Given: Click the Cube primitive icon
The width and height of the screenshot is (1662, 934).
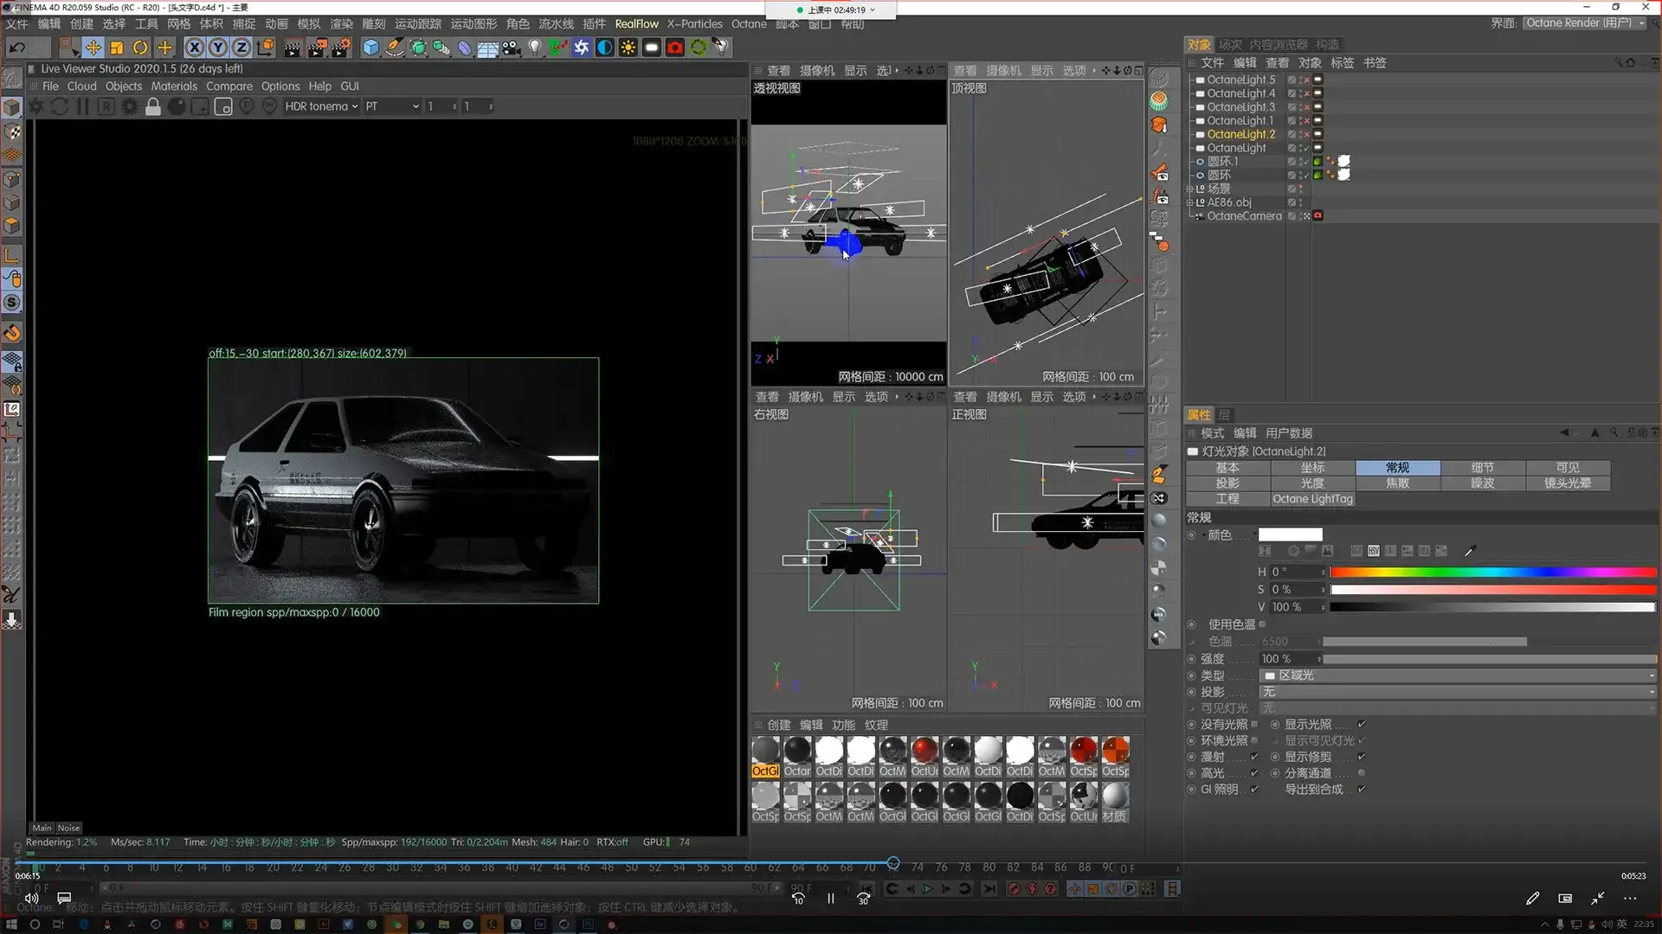Looking at the screenshot, I should click(x=370, y=48).
